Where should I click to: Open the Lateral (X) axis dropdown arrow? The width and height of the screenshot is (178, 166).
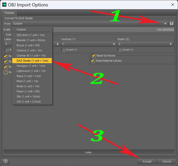pyautogui.click(x=57, y=44)
